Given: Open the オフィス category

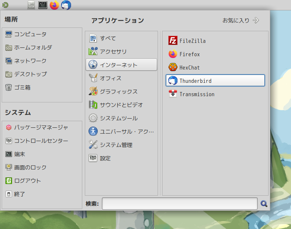Looking at the screenshot, I should [x=121, y=78].
